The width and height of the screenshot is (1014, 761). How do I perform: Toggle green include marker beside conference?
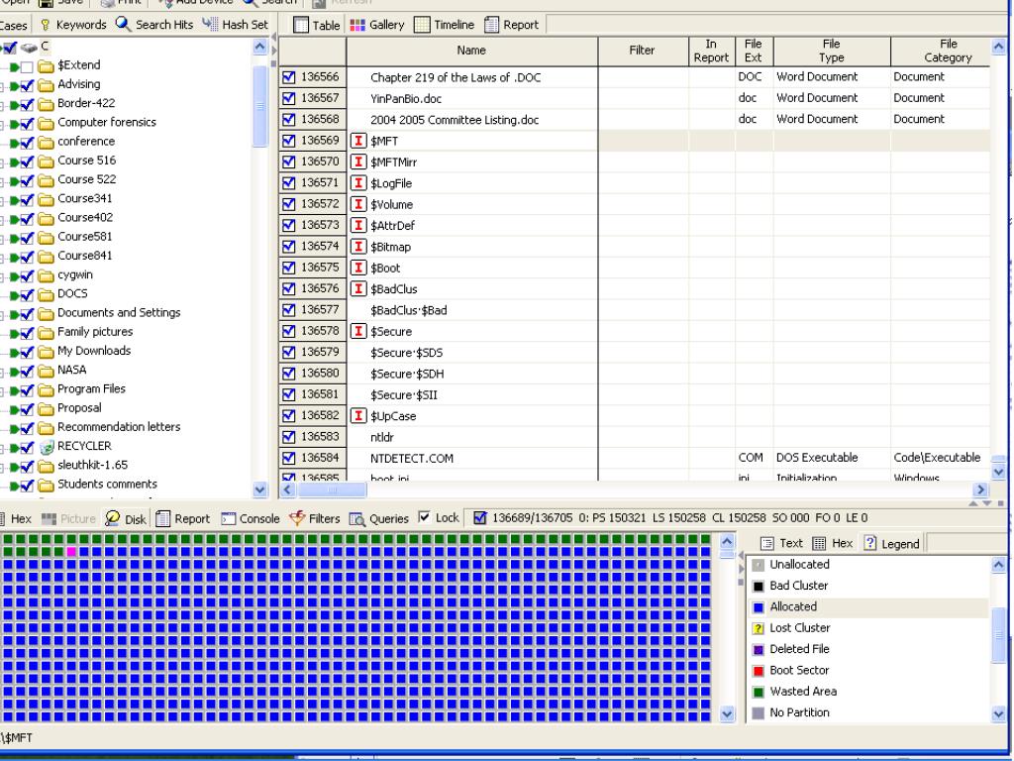14,143
